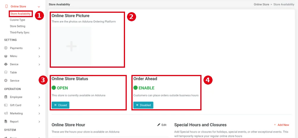Open the Service menu item
This screenshot has width=298, height=138.
[15, 80]
